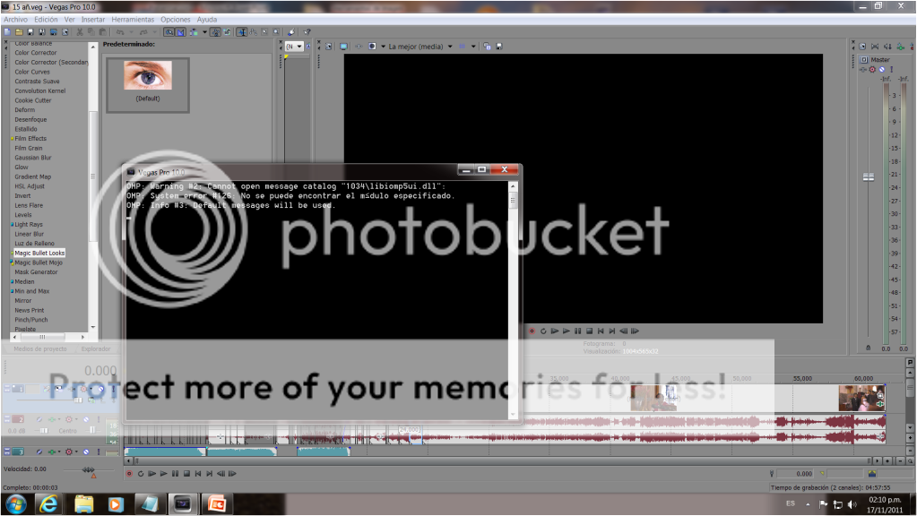917x516 pixels.
Task: Open the tool selection dropdown arrow in toolbar
Action: click(x=204, y=32)
